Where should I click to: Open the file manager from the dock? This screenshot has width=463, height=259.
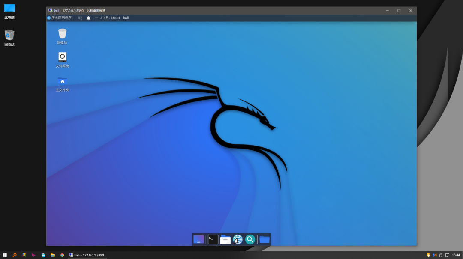pyautogui.click(x=225, y=240)
